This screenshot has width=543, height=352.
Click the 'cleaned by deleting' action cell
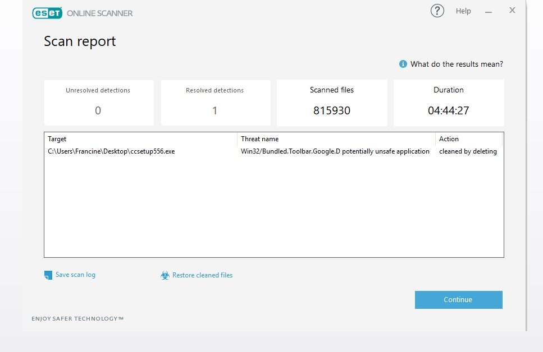click(468, 151)
